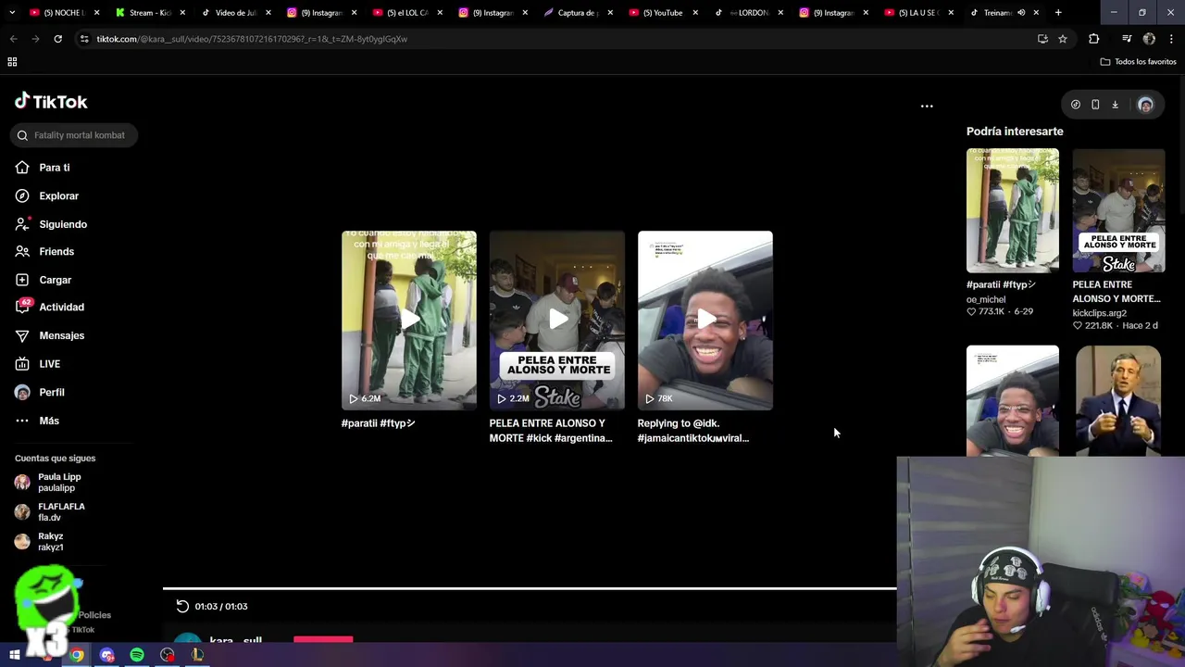Open the apps grid in bookmarks bar
This screenshot has width=1185, height=667.
click(12, 62)
